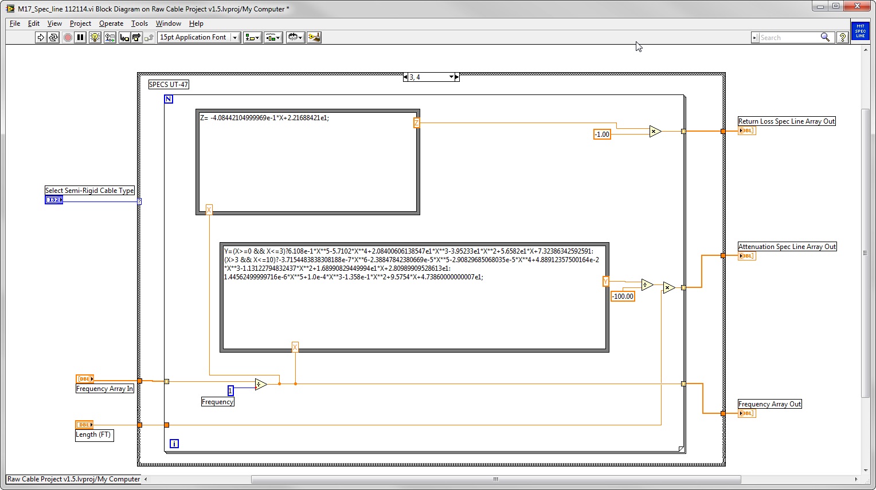Click the Step Over button
The height and width of the screenshot is (490, 876).
[136, 37]
